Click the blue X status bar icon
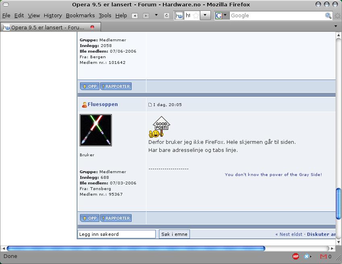 coord(307,256)
